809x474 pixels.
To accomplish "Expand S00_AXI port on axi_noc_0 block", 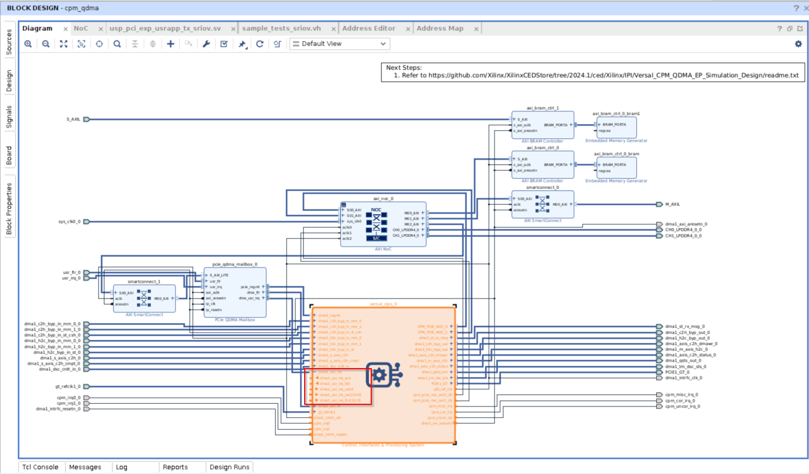I will point(343,210).
